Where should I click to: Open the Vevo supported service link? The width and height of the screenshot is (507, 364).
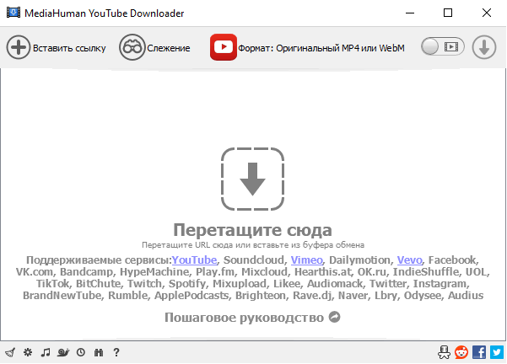409,260
